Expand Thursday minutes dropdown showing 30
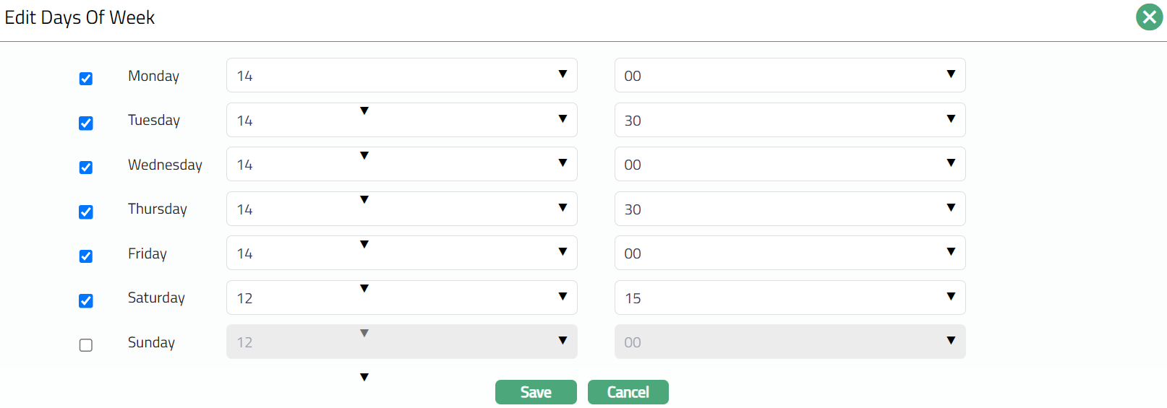The height and width of the screenshot is (408, 1167). pyautogui.click(x=790, y=209)
